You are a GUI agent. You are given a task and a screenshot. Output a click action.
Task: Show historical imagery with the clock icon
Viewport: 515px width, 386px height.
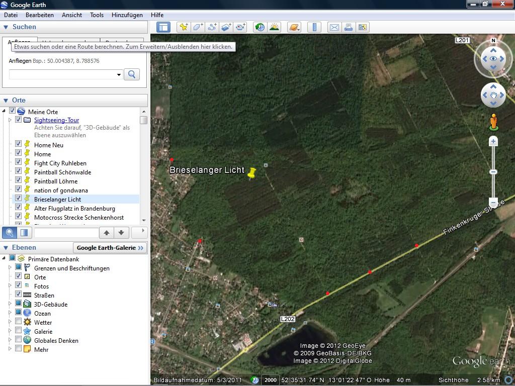260,27
